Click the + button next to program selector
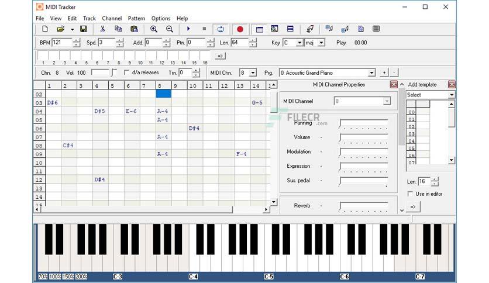The height and width of the screenshot is (283, 489). [384, 73]
